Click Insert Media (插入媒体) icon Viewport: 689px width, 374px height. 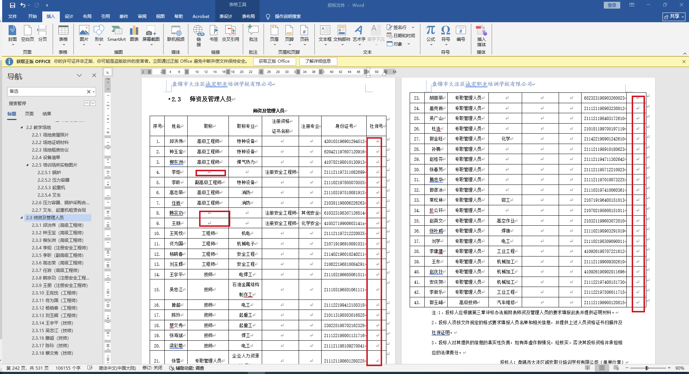coord(481,36)
